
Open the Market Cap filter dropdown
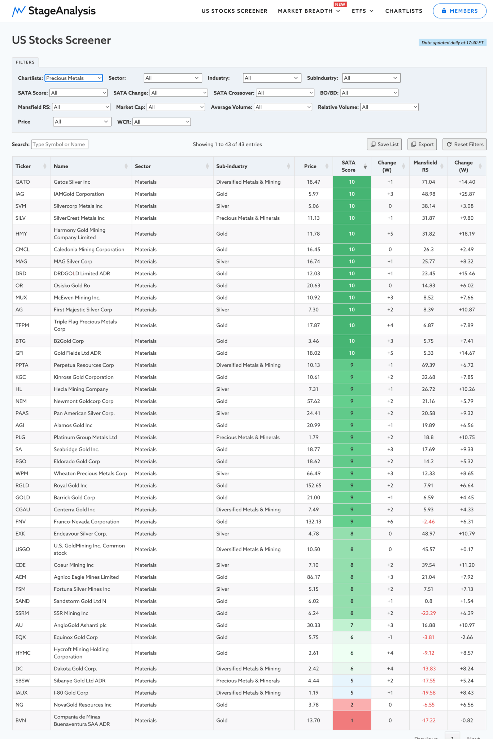coord(176,107)
